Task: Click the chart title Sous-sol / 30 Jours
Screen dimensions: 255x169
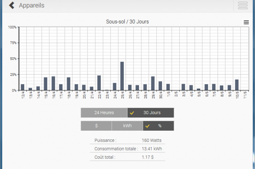Action: pos(128,22)
